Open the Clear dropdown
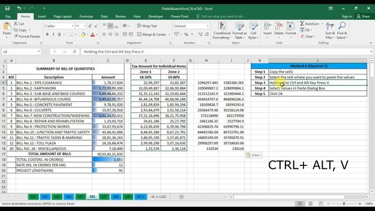Viewport: 375px width, 211px height. [308, 36]
